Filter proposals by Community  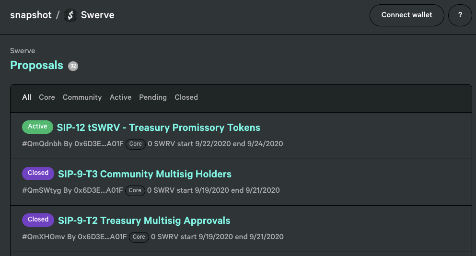(x=82, y=97)
